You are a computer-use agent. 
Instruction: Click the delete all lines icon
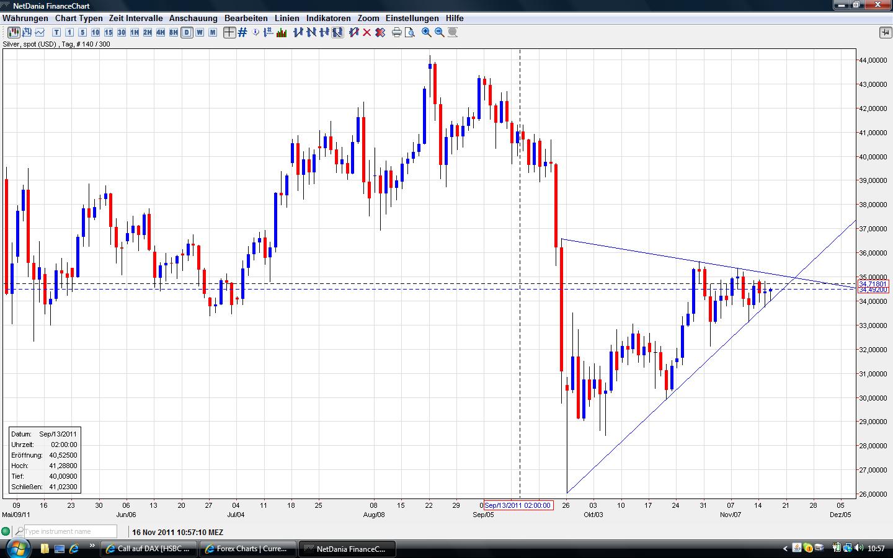tap(380, 32)
